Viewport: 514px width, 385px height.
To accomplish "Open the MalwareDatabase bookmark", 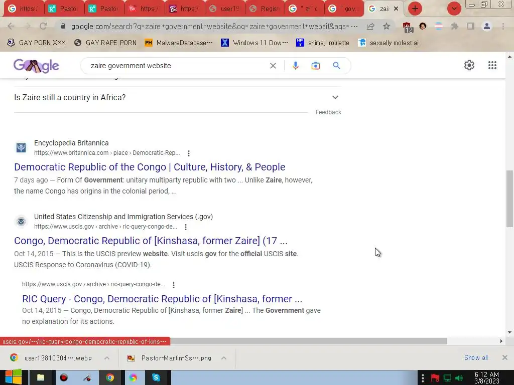I will 179,43.
